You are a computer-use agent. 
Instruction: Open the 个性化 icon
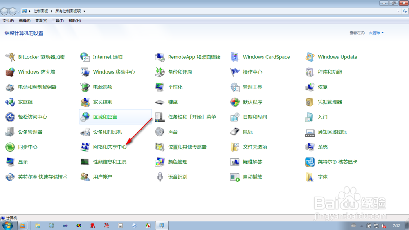point(160,87)
